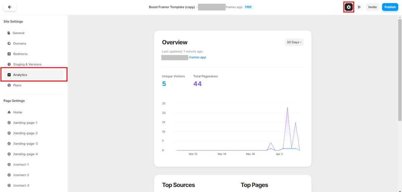Click the Site Settings section header

(x=13, y=22)
